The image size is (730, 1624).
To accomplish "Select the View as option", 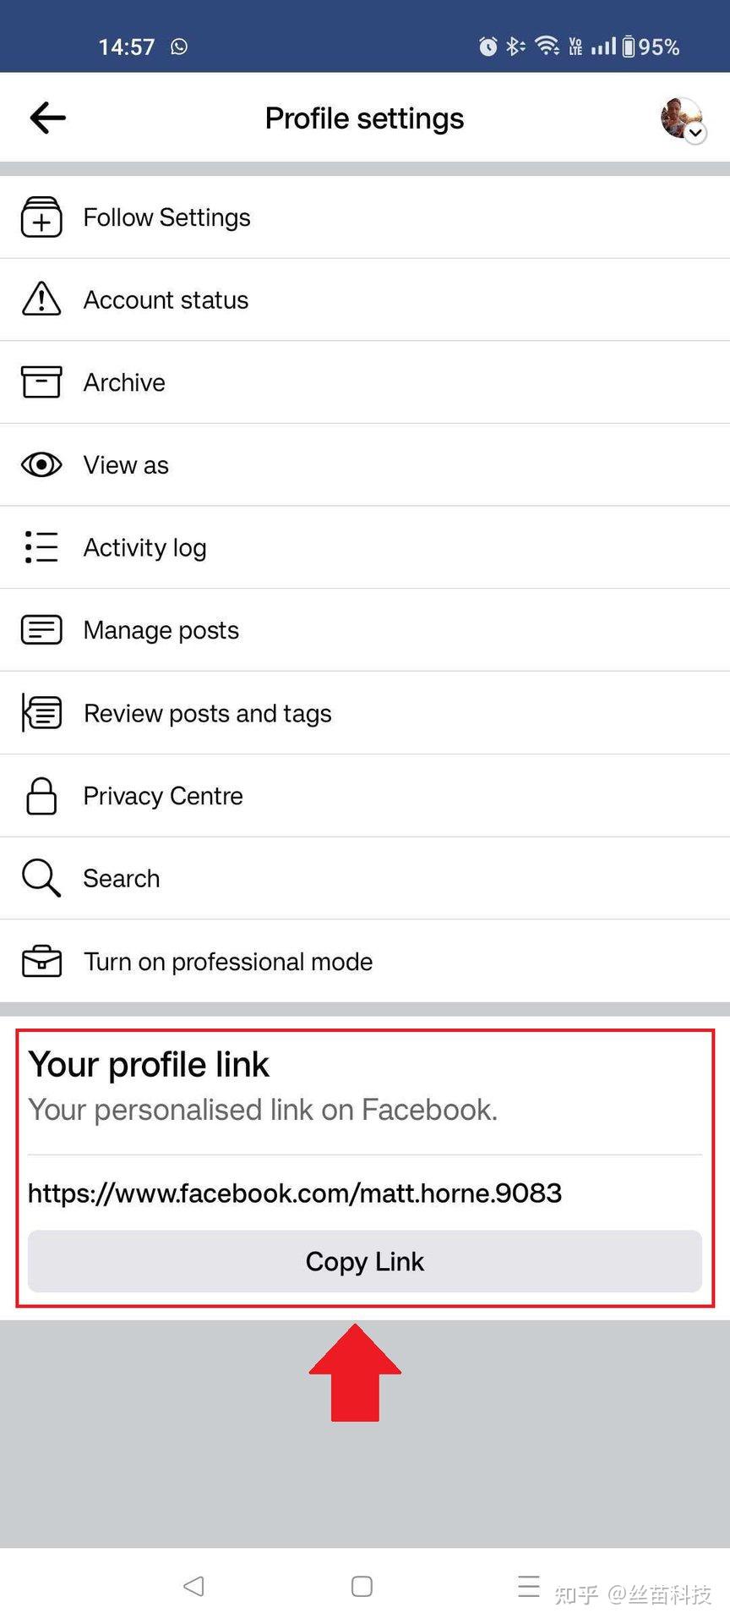I will [126, 464].
